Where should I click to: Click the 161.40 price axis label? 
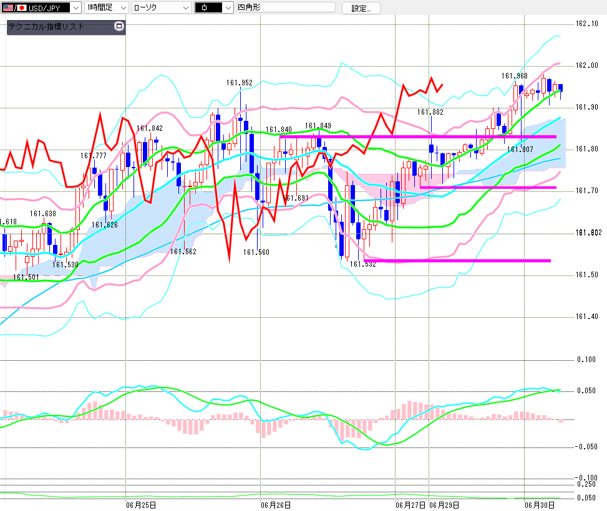click(587, 317)
